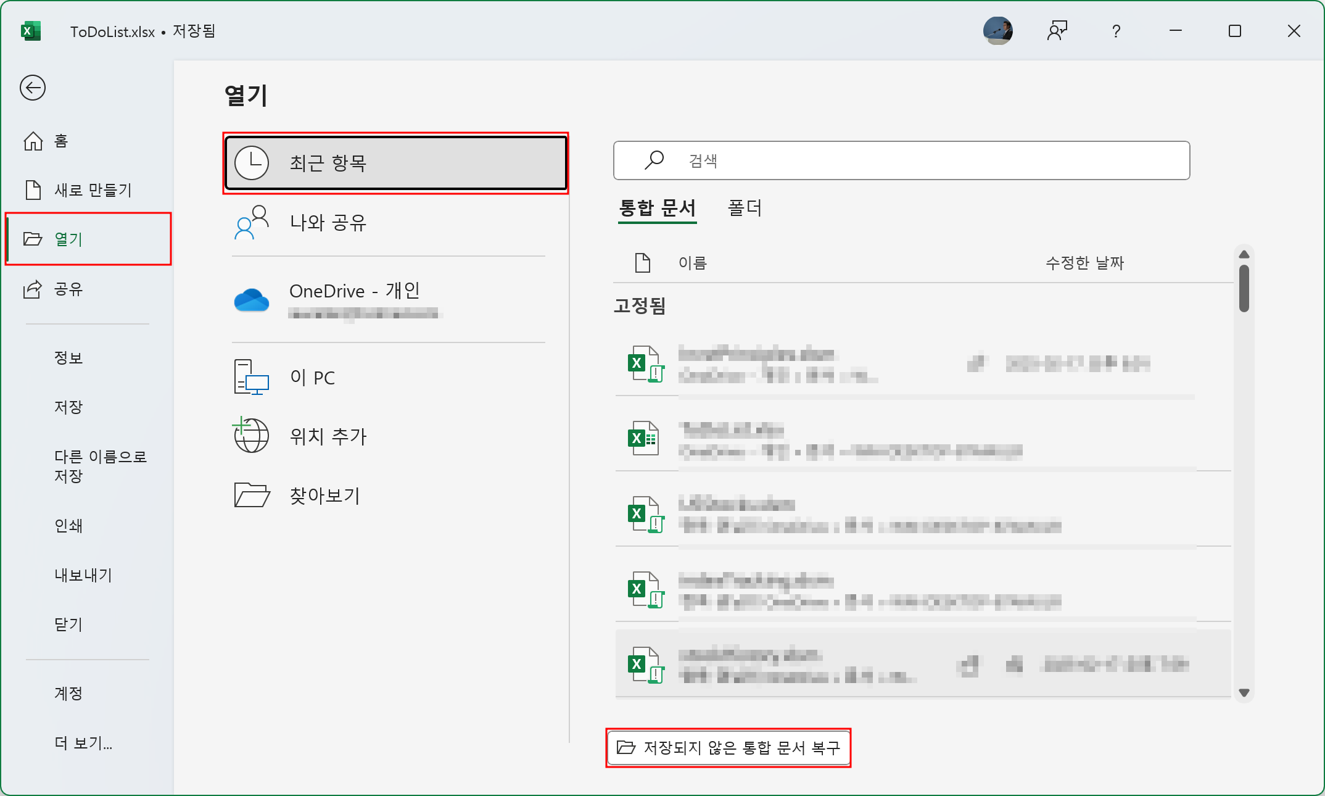
Task: Sort by 수정한 날짜 column header
Action: click(x=1084, y=263)
